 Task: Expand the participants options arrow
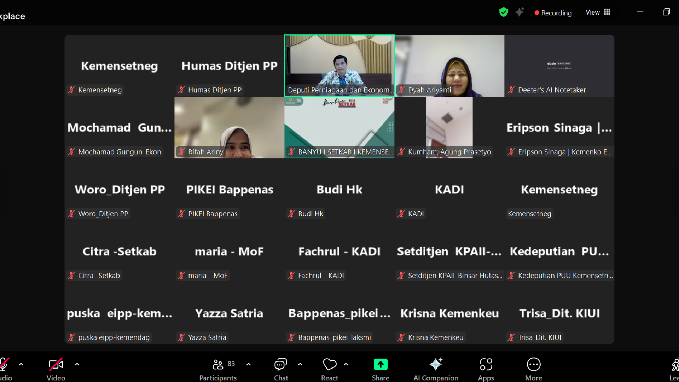(x=249, y=364)
